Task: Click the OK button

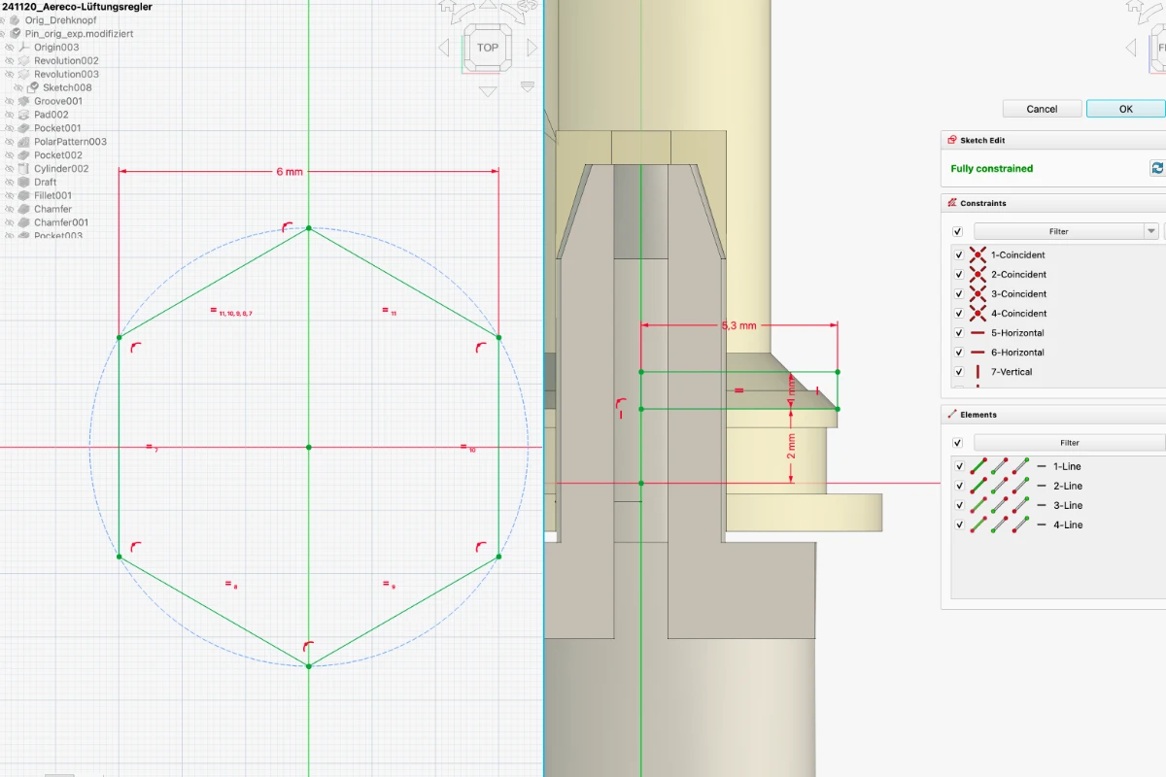Action: coord(1126,109)
